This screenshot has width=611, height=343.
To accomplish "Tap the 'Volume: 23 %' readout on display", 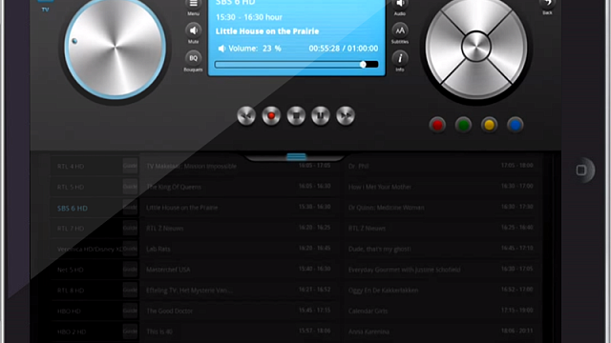I will pyautogui.click(x=249, y=49).
